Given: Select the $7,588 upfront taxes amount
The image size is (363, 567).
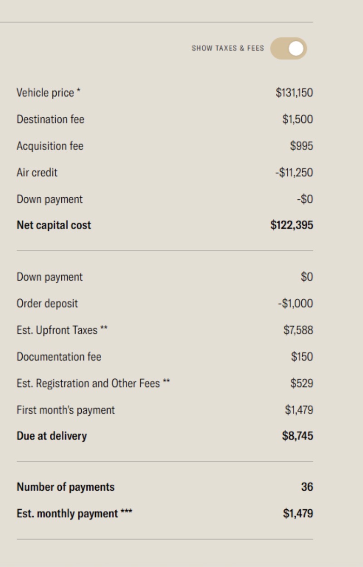Looking at the screenshot, I should point(298,330).
